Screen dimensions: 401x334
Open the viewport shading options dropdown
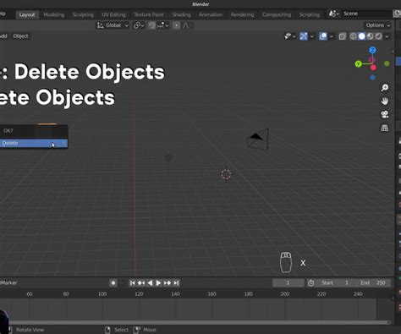[387, 36]
